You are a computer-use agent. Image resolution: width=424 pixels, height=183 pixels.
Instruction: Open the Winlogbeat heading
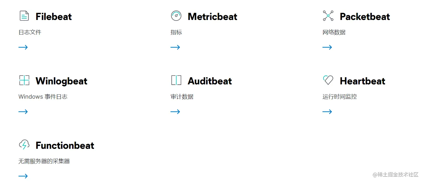pos(61,81)
